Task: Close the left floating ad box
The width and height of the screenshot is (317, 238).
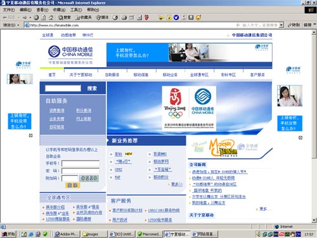Action: [30, 135]
